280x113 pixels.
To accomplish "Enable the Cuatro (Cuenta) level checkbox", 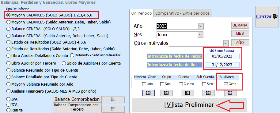I will click(181, 84).
